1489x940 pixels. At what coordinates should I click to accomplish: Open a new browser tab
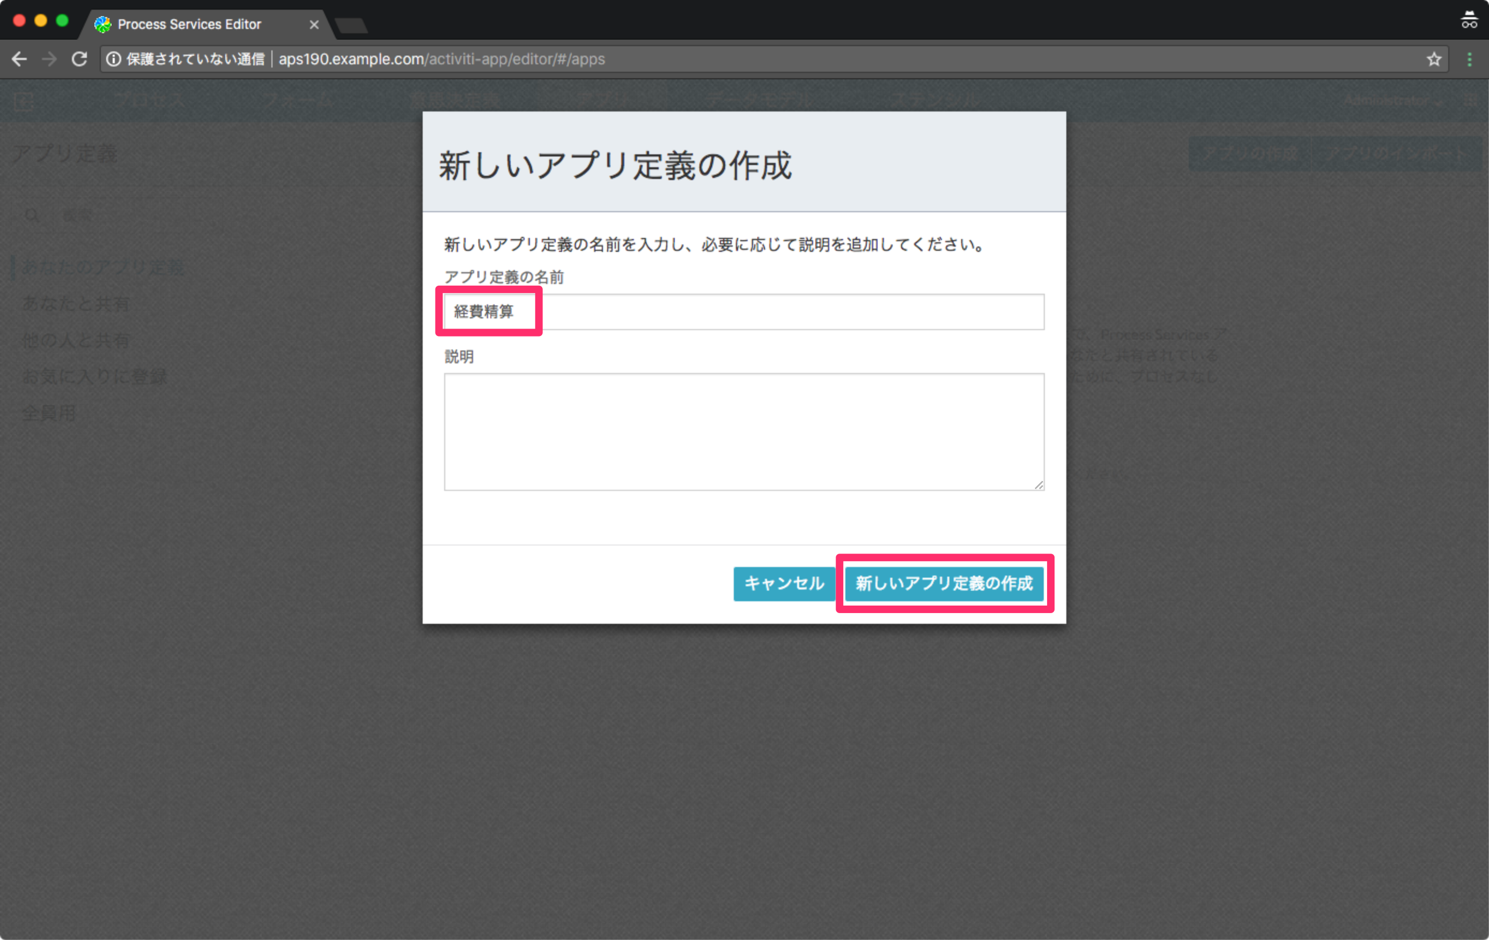pyautogui.click(x=351, y=25)
